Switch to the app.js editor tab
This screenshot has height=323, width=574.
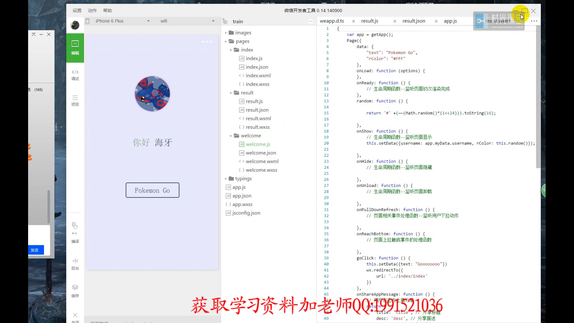tap(450, 21)
